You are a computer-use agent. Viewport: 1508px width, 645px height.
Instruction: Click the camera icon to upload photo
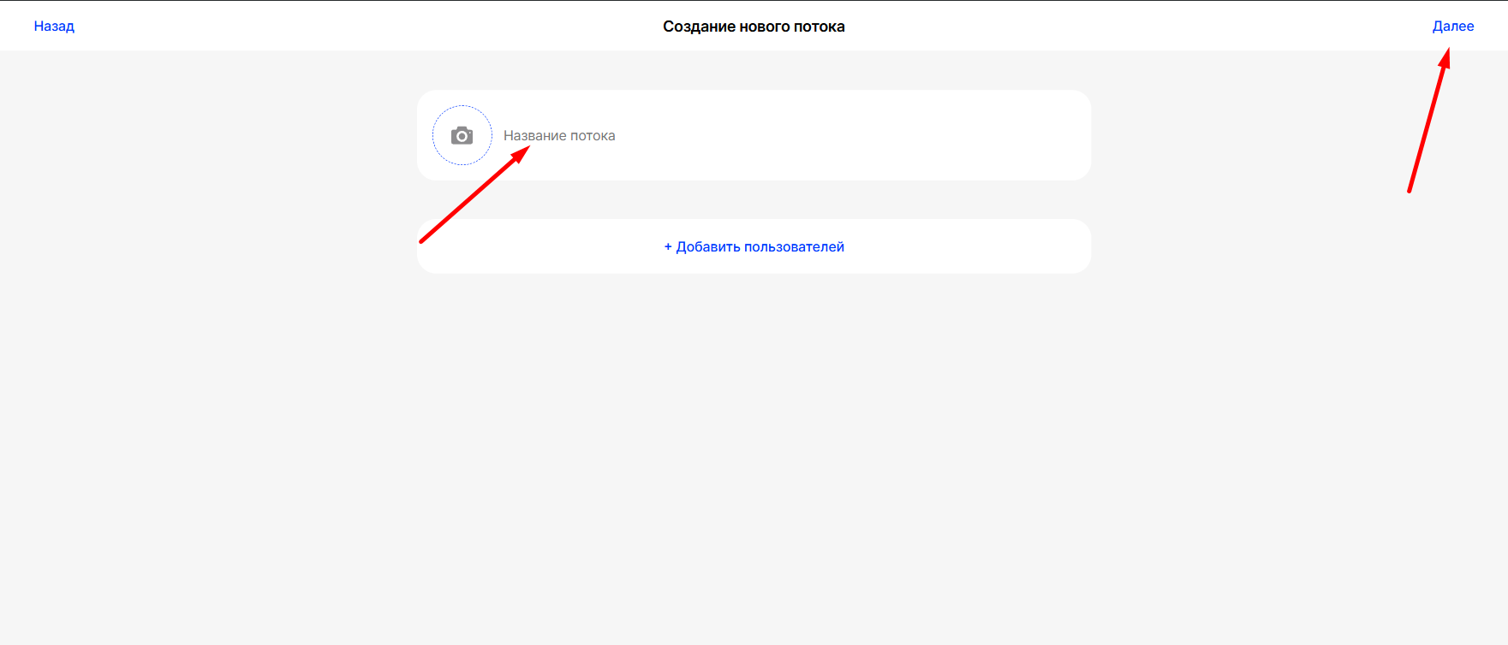point(462,136)
